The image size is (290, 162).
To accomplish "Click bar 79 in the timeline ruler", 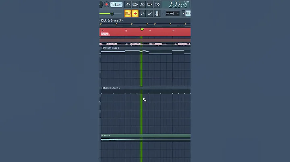I will pyautogui.click(x=149, y=30).
